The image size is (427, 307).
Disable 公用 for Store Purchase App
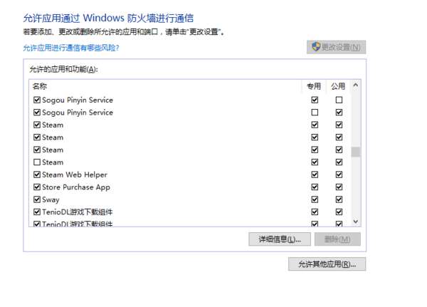click(339, 187)
